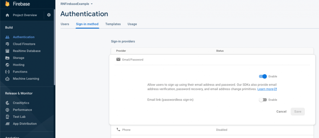Viewport: 319px width, 138px height.
Task: Click the Cloud Firestore icon
Action: tap(7, 44)
